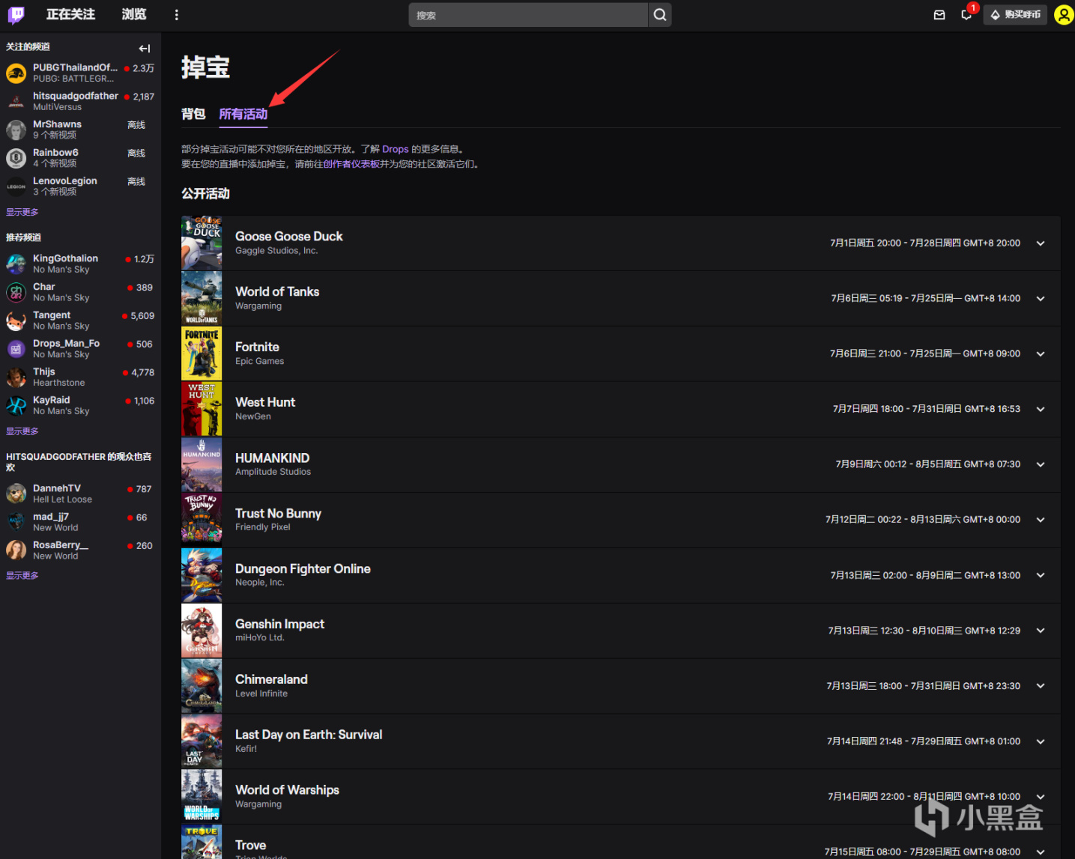1075x859 pixels.
Task: Go to 浏览 nav item
Action: click(134, 14)
